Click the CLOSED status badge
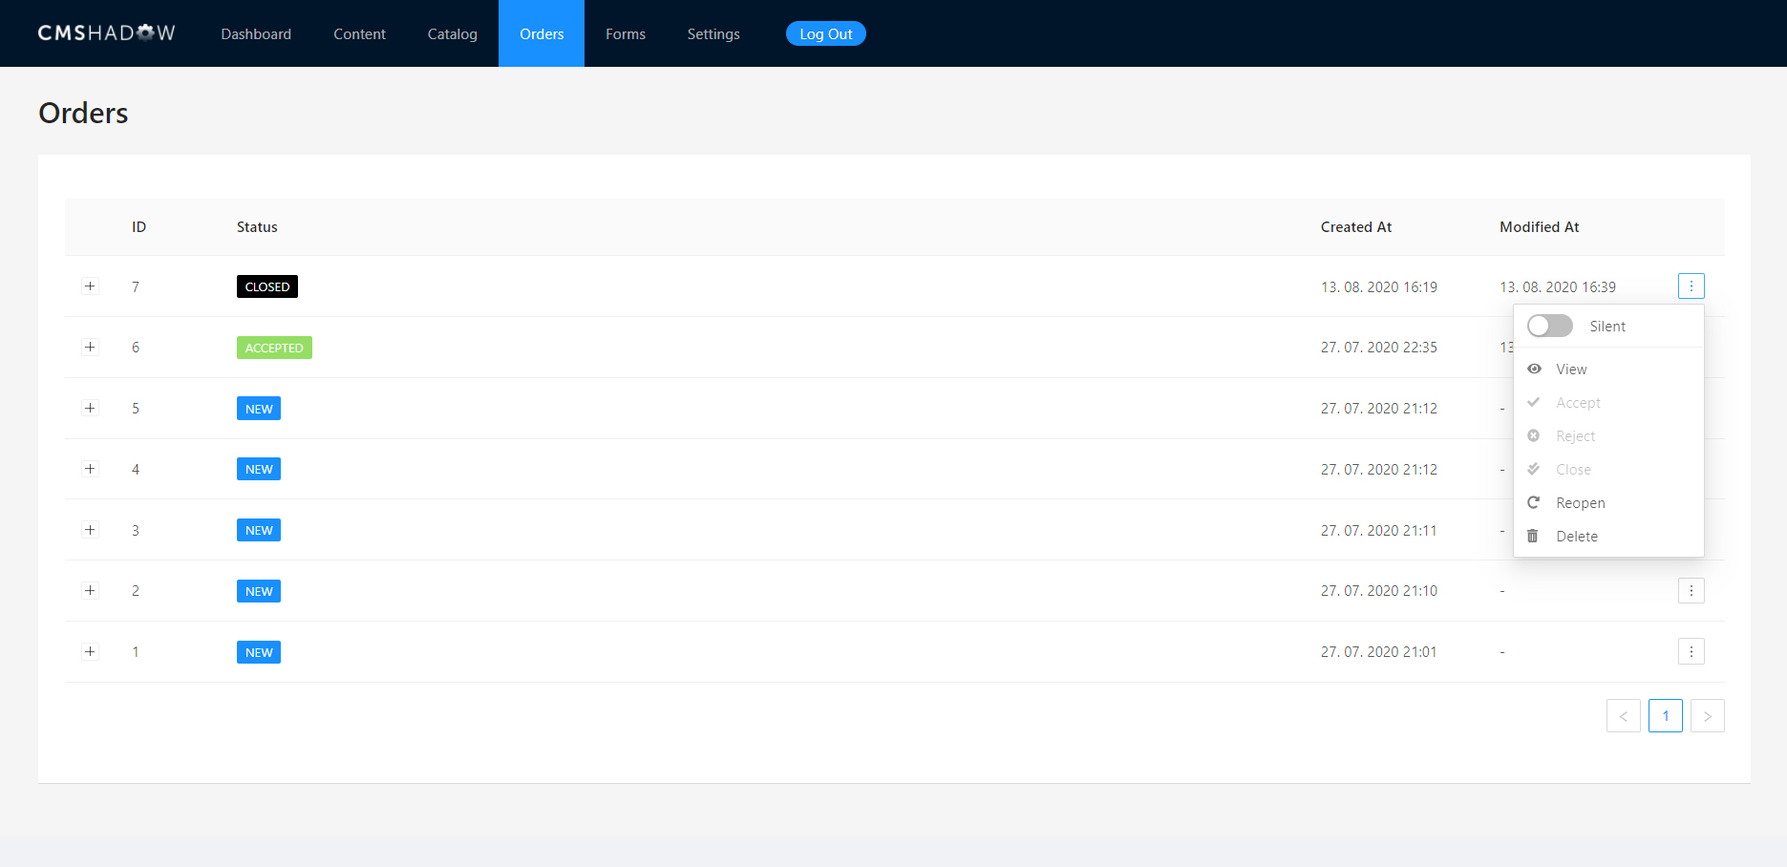The image size is (1787, 867). [267, 286]
